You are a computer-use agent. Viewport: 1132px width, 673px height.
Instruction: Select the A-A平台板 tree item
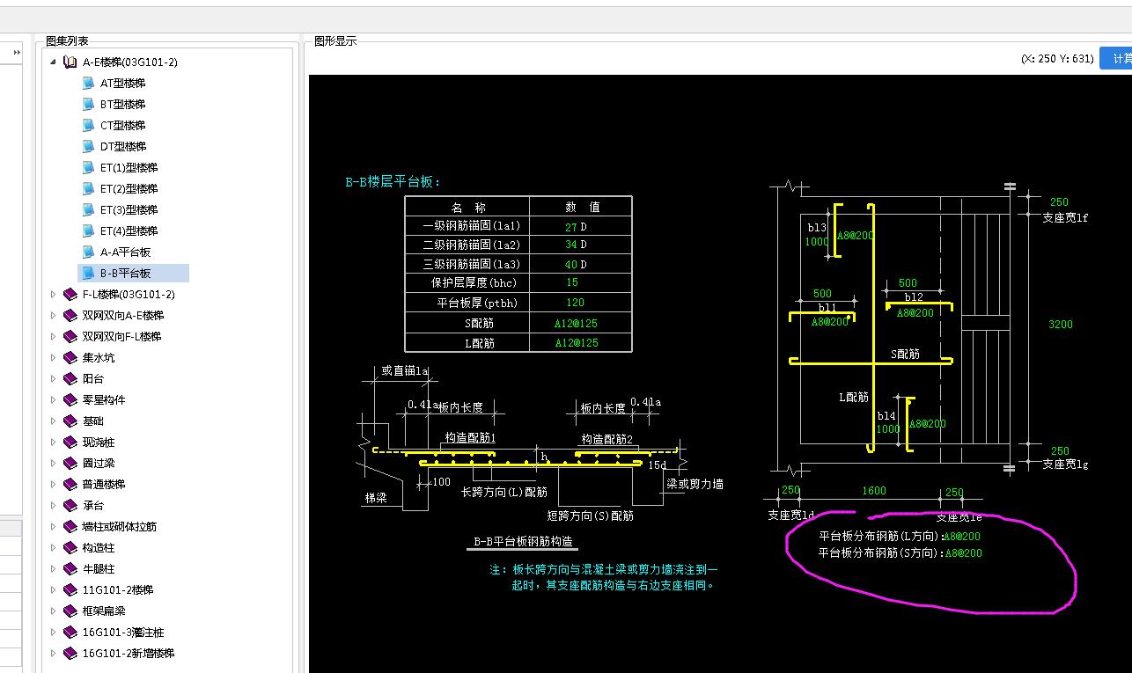pos(125,252)
